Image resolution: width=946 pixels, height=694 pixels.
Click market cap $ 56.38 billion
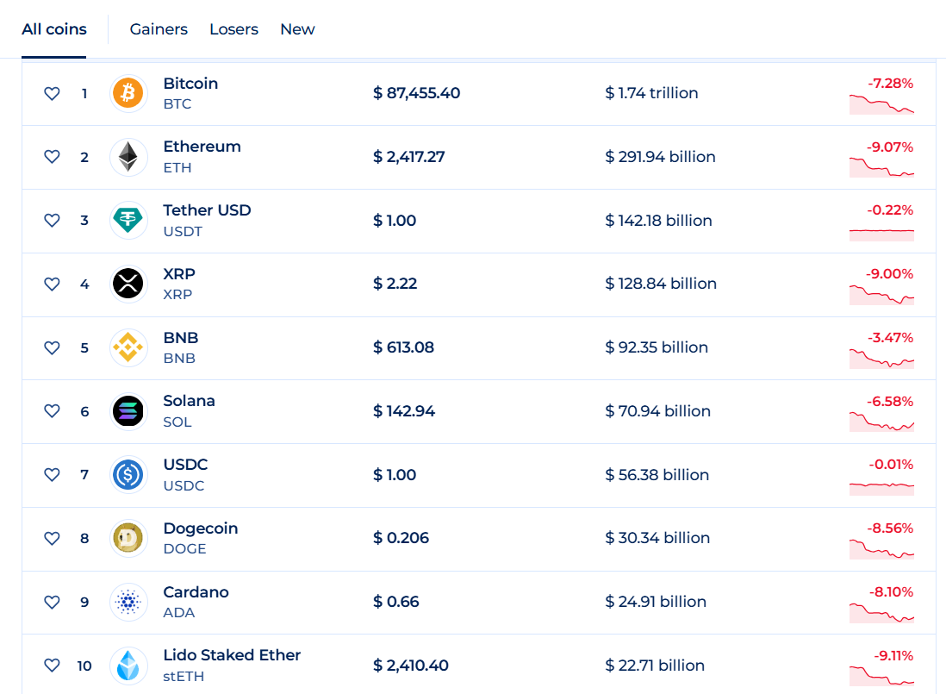coord(657,475)
